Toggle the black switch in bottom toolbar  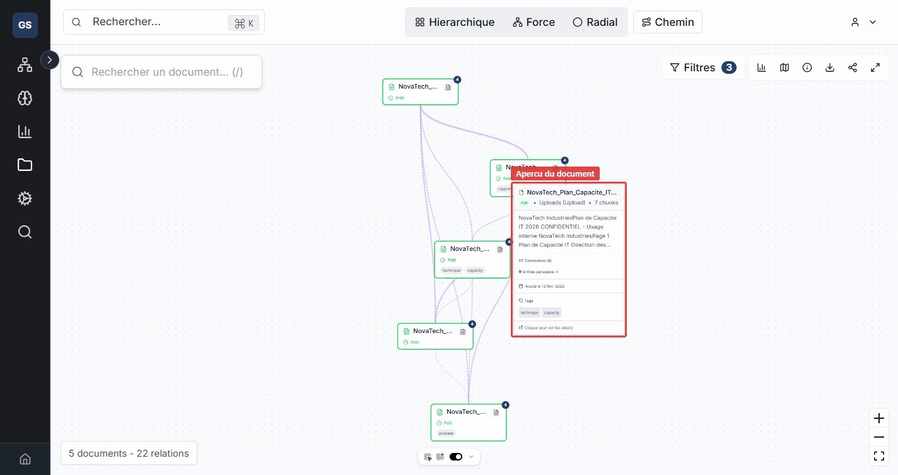tap(456, 457)
